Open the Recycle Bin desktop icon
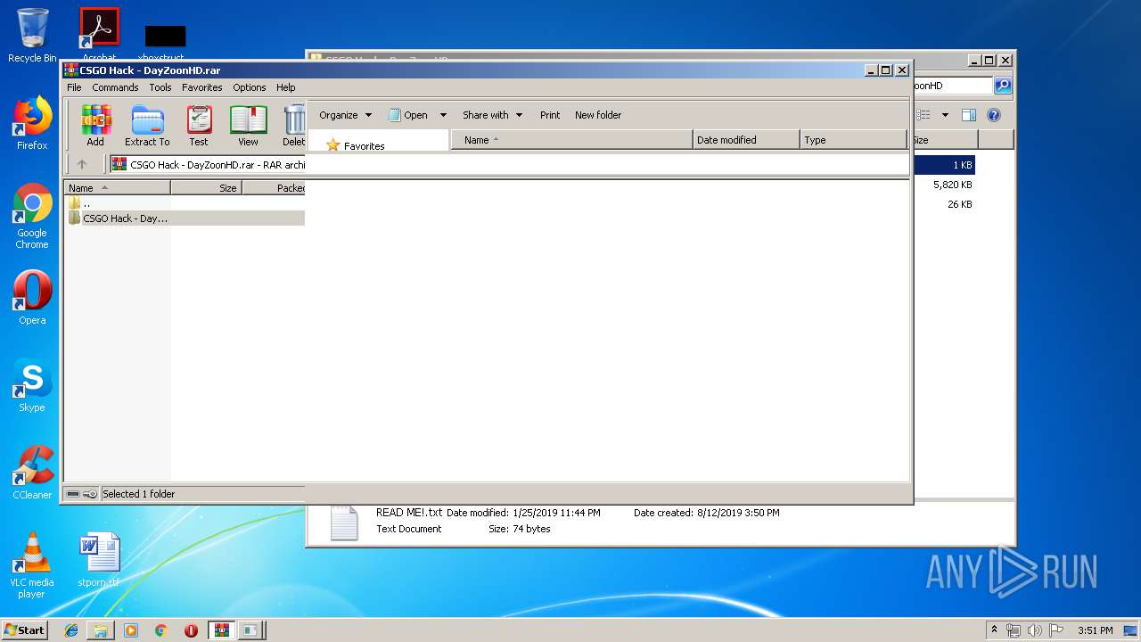 point(32,36)
